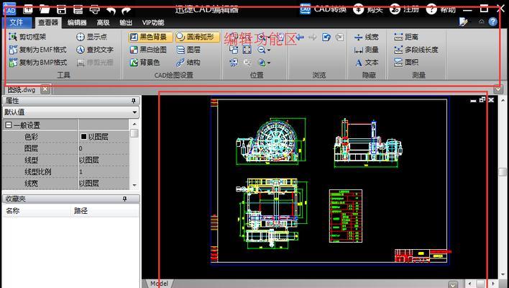Click the blue help question mark icon

point(492,22)
